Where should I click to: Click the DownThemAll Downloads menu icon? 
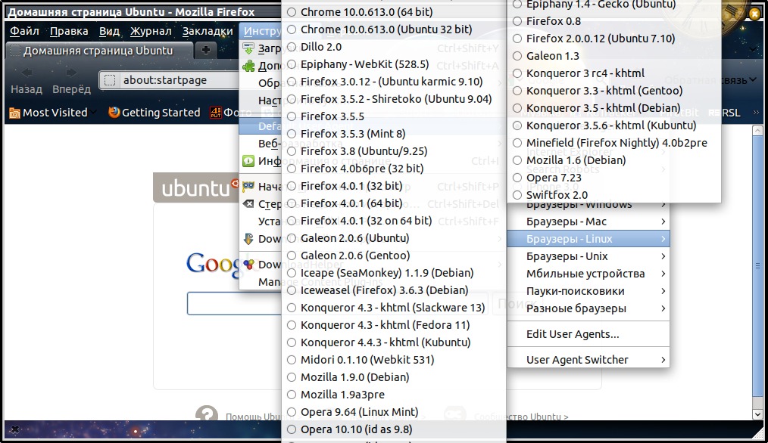(x=249, y=239)
